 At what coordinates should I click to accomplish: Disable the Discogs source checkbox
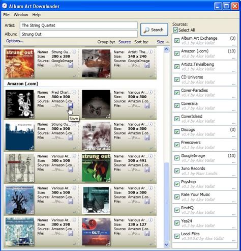pyautogui.click(x=177, y=132)
